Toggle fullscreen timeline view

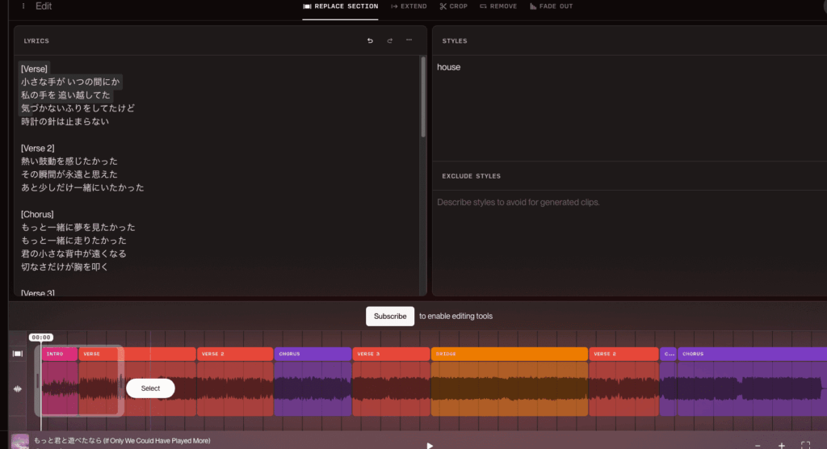tap(805, 445)
